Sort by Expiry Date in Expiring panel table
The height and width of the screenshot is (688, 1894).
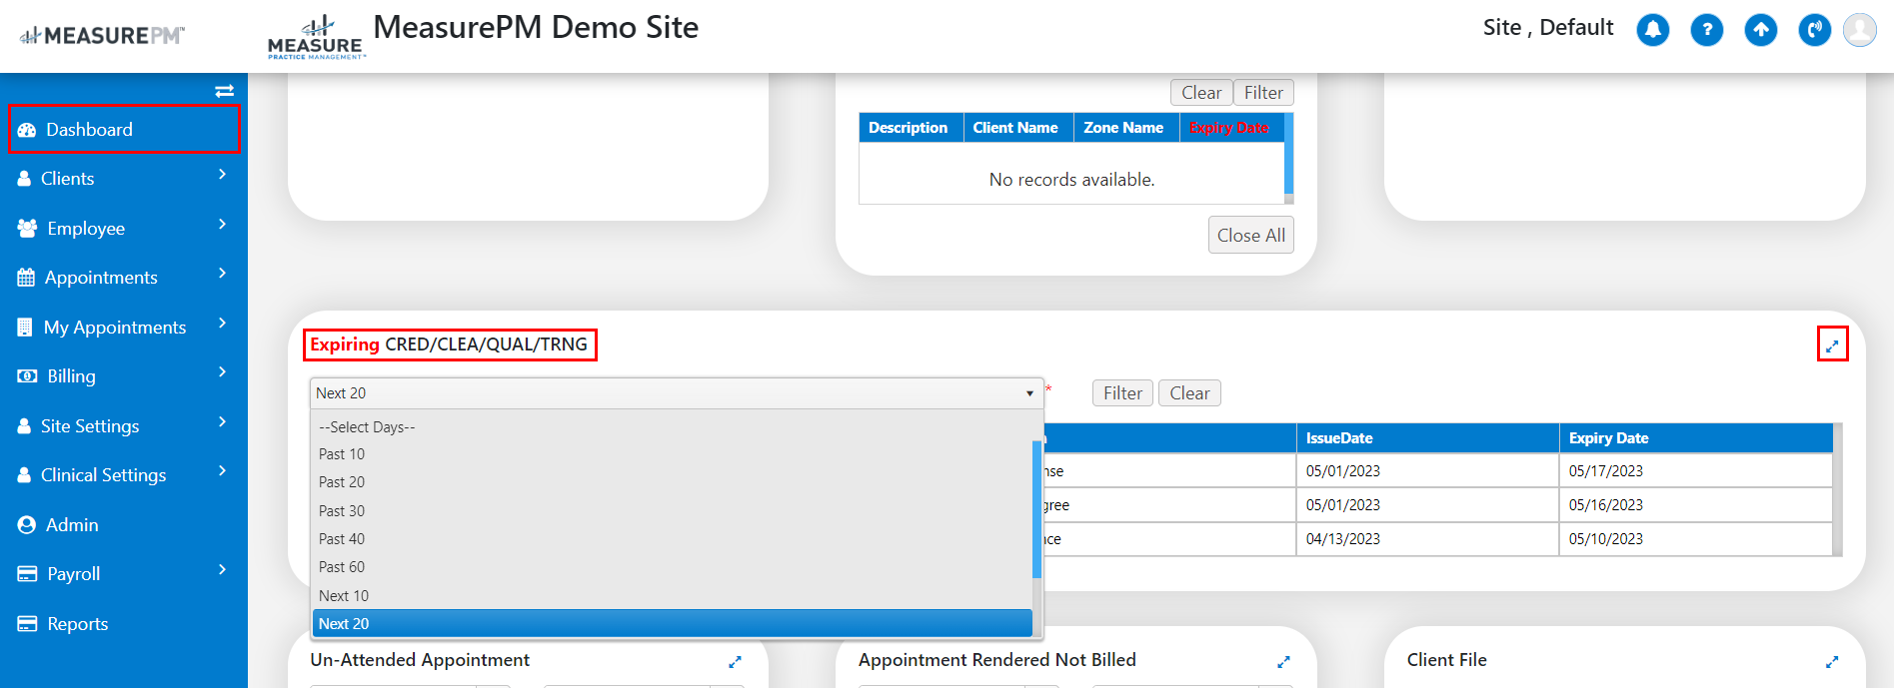(1695, 438)
